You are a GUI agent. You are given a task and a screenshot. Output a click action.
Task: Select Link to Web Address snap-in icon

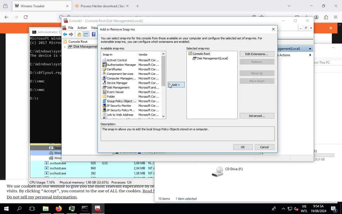(104, 115)
